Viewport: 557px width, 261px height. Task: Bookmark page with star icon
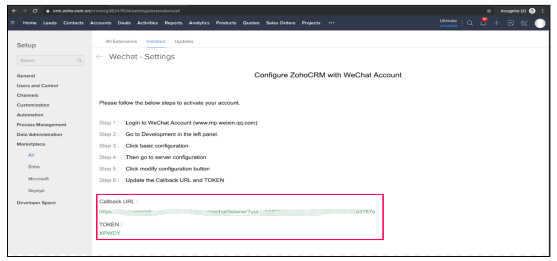pos(489,11)
